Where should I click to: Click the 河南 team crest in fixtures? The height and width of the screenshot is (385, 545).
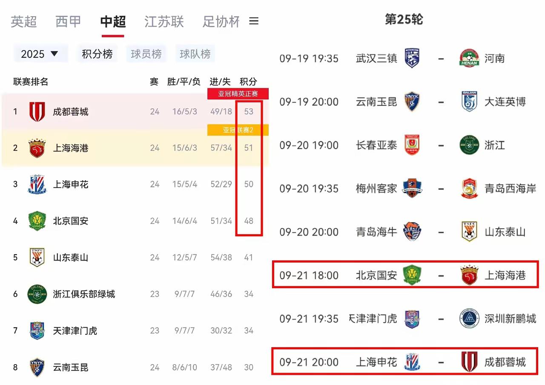click(469, 58)
